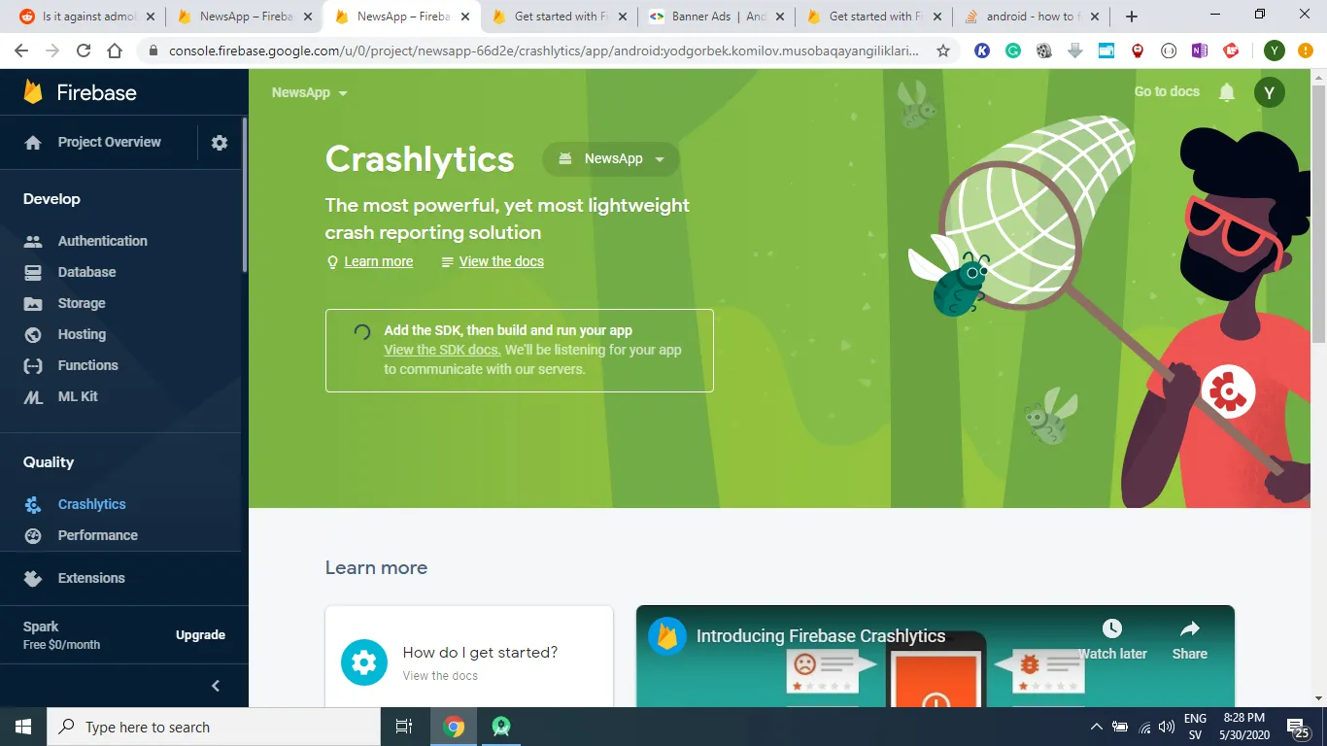Open the View the docs link

click(501, 261)
